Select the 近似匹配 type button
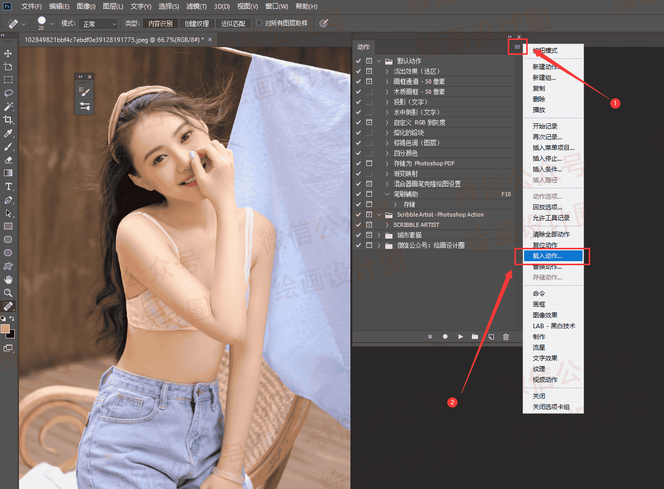 (x=233, y=24)
